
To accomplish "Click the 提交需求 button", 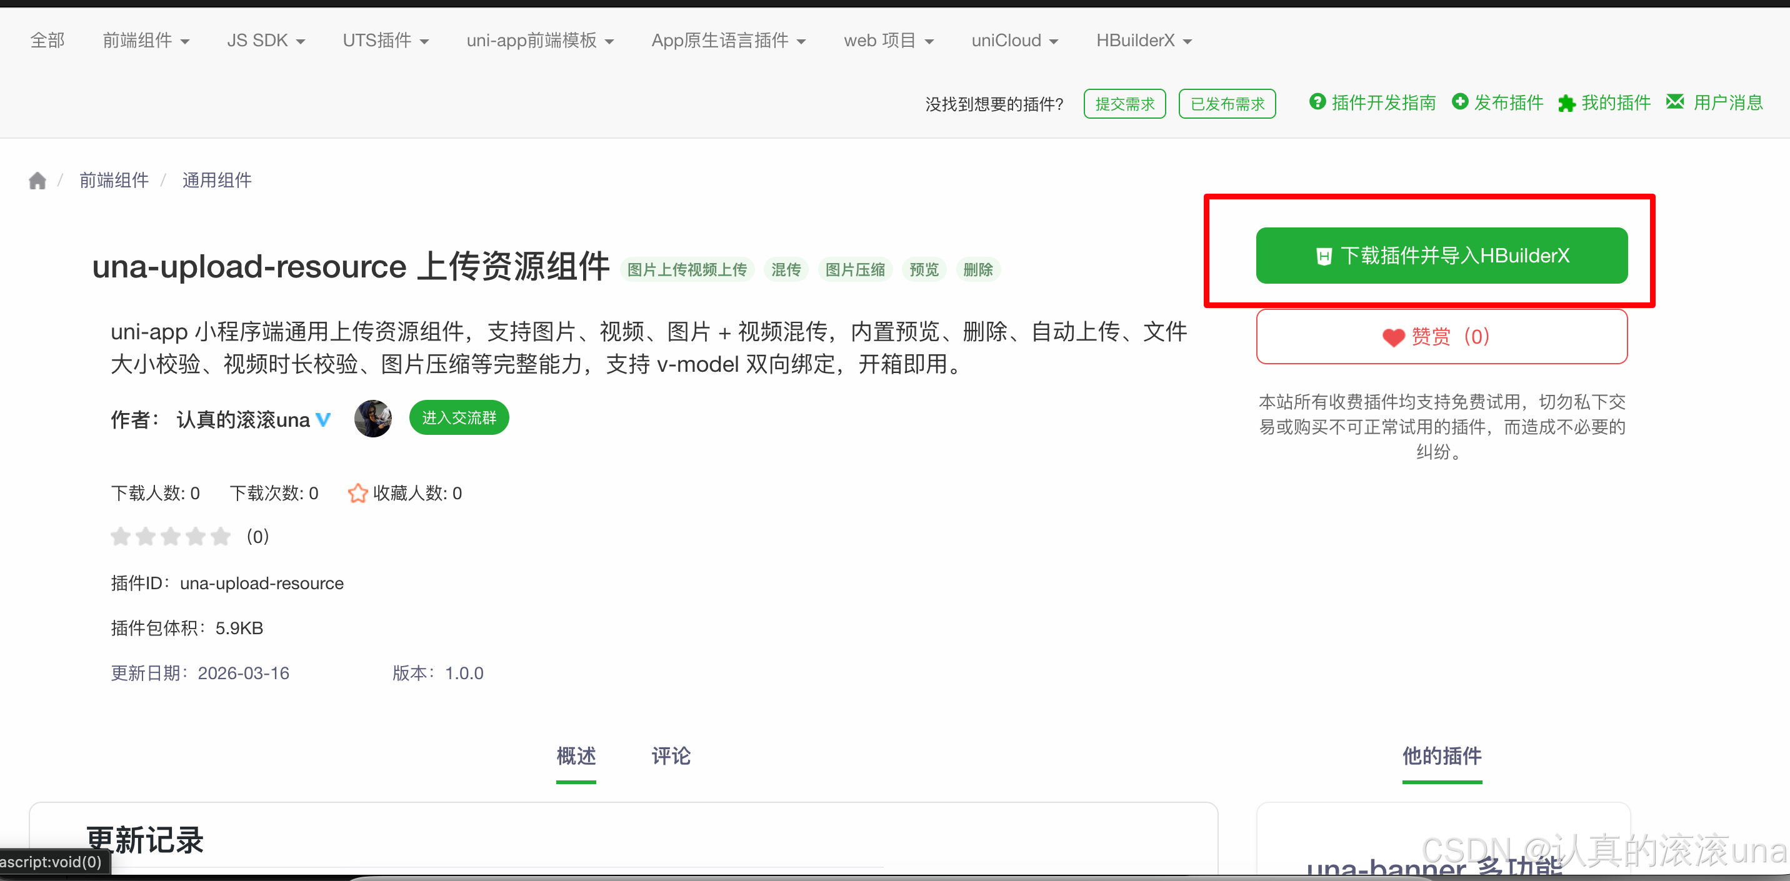I will [x=1124, y=104].
